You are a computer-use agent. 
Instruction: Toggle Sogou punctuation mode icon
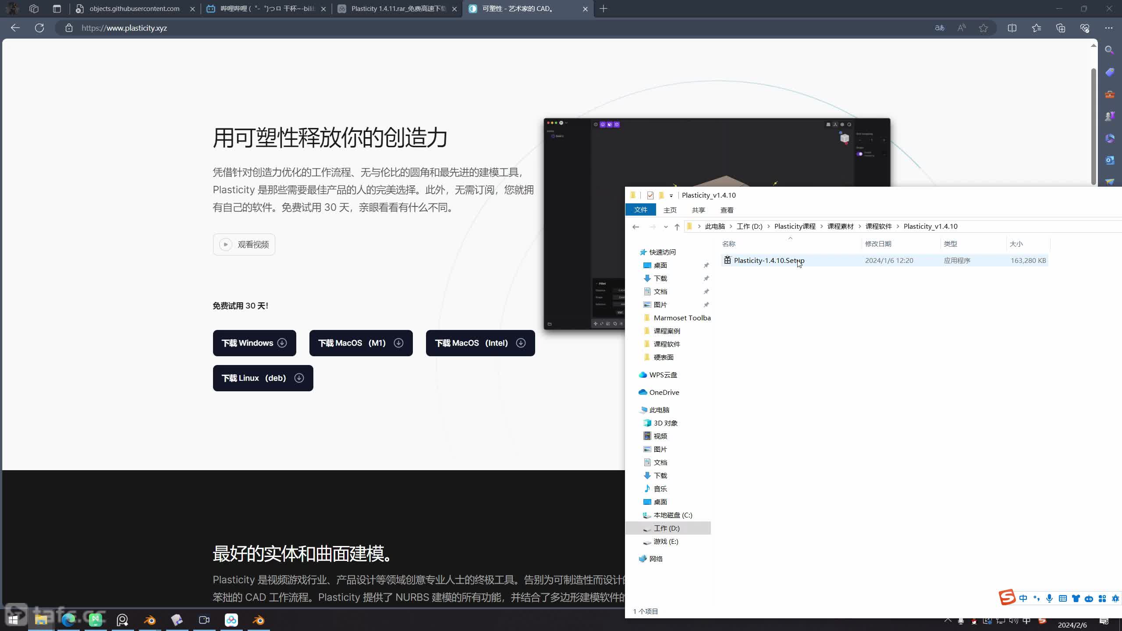1036,599
